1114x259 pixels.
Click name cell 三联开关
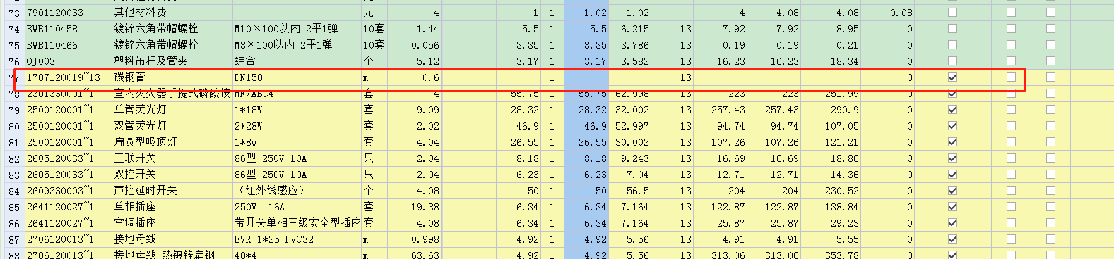(172, 158)
